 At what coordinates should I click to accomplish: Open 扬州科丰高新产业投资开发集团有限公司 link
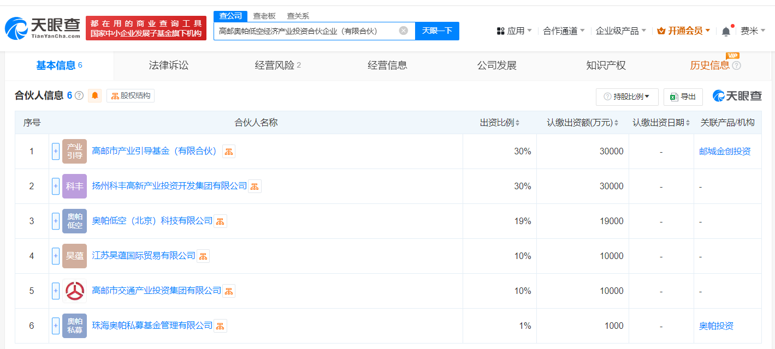[169, 186]
